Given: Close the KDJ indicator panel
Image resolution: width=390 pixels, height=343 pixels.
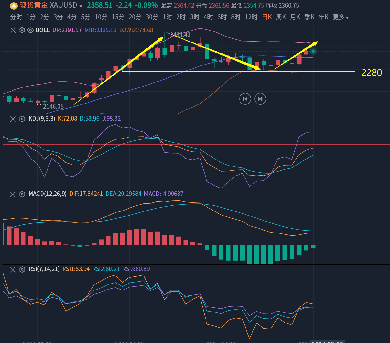Looking at the screenshot, I should point(13,119).
